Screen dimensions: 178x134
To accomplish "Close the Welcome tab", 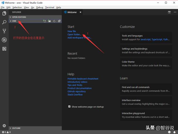I will click(x=80, y=12).
